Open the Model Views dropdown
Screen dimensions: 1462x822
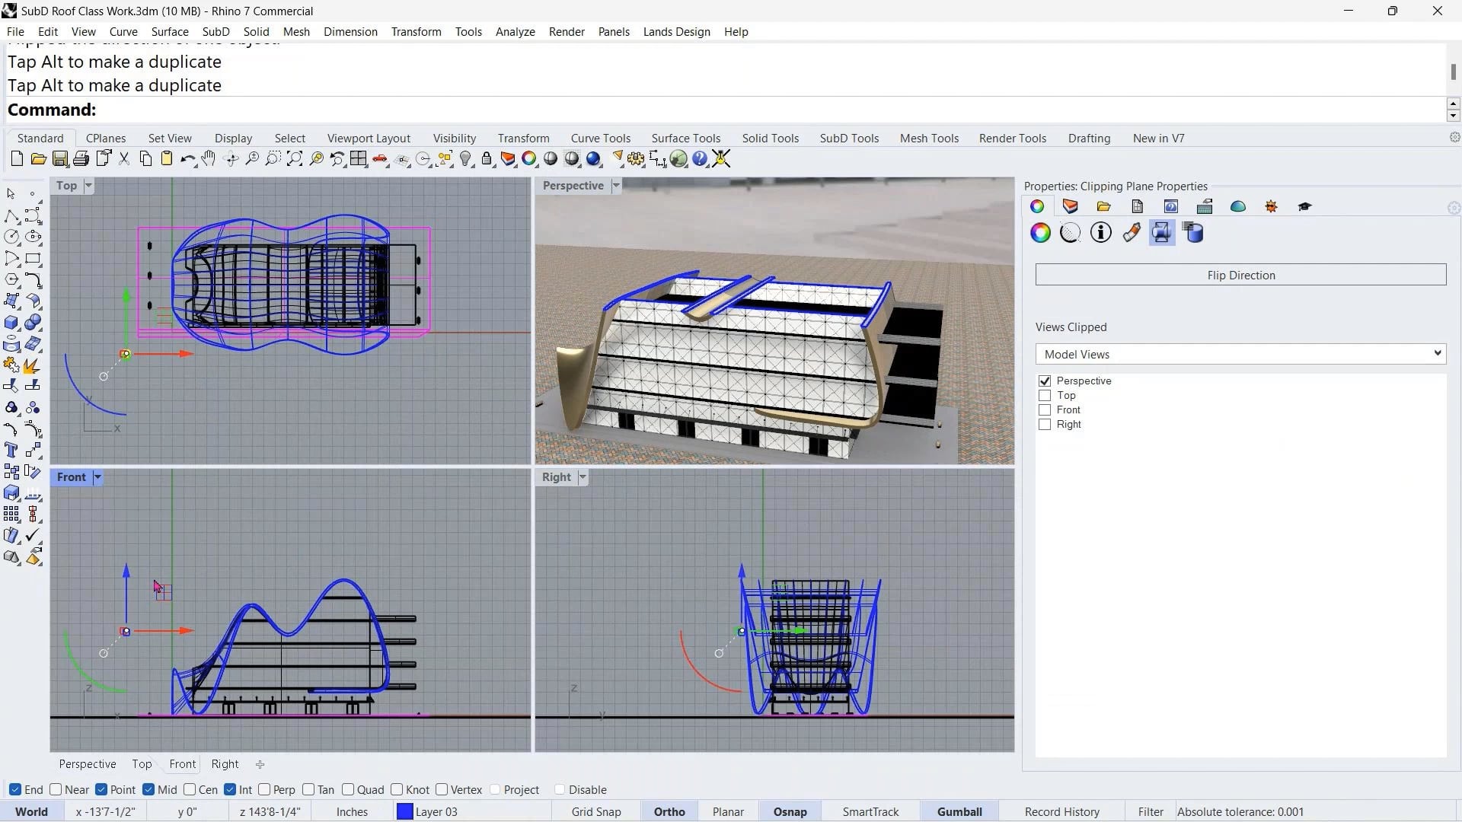pos(1240,354)
